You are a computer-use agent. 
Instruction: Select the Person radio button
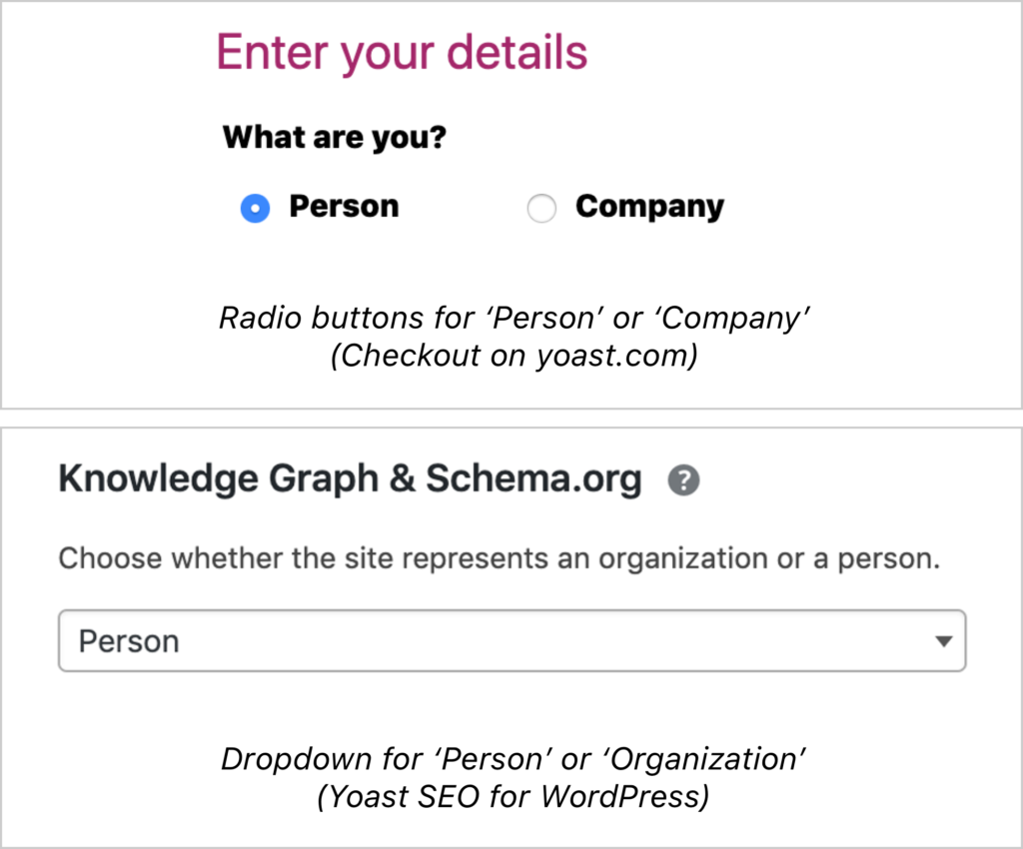pos(255,209)
